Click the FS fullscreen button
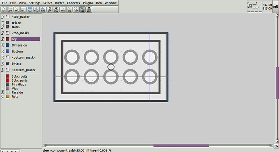Image resolution: width=279 pixels, height=152 pixels. click(276, 146)
